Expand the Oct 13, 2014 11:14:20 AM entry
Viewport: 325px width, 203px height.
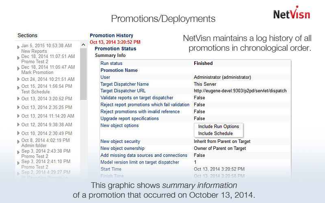pyautogui.click(x=18, y=116)
